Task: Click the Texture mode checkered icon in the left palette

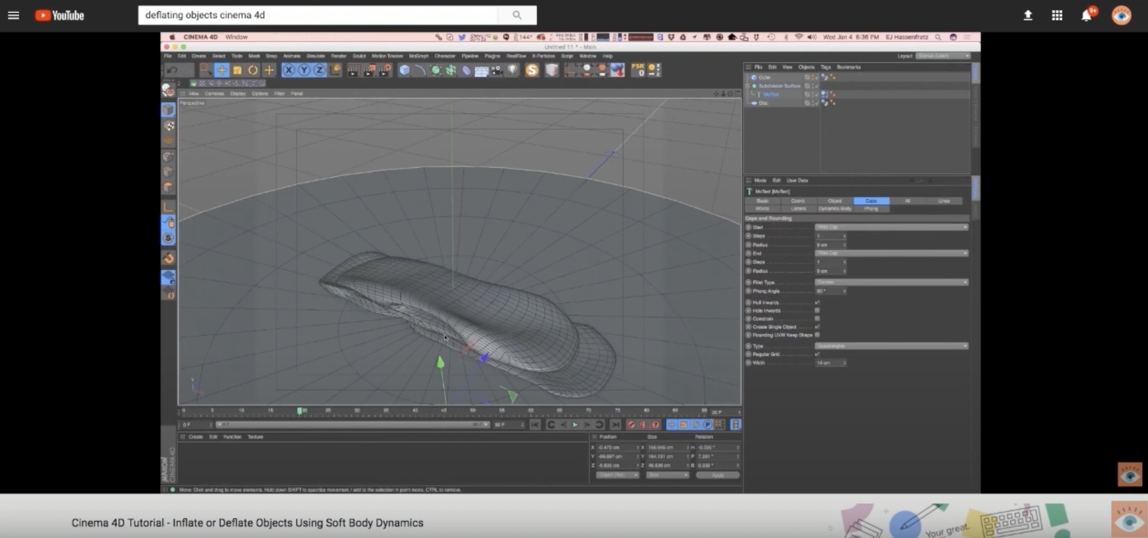Action: coord(168,126)
